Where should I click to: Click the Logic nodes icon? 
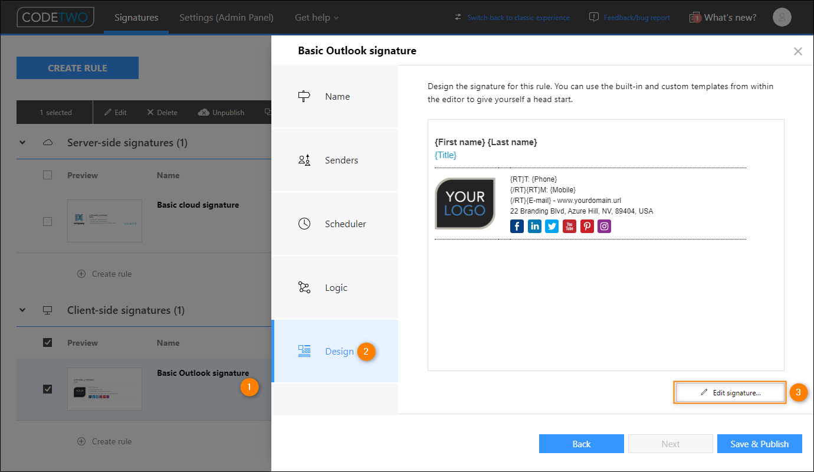click(x=304, y=287)
